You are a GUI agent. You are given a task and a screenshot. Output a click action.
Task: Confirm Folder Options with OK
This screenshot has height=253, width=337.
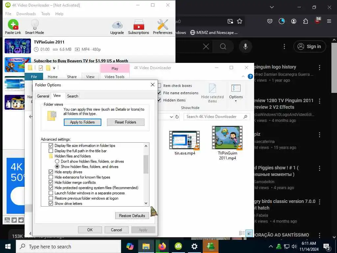pyautogui.click(x=90, y=230)
